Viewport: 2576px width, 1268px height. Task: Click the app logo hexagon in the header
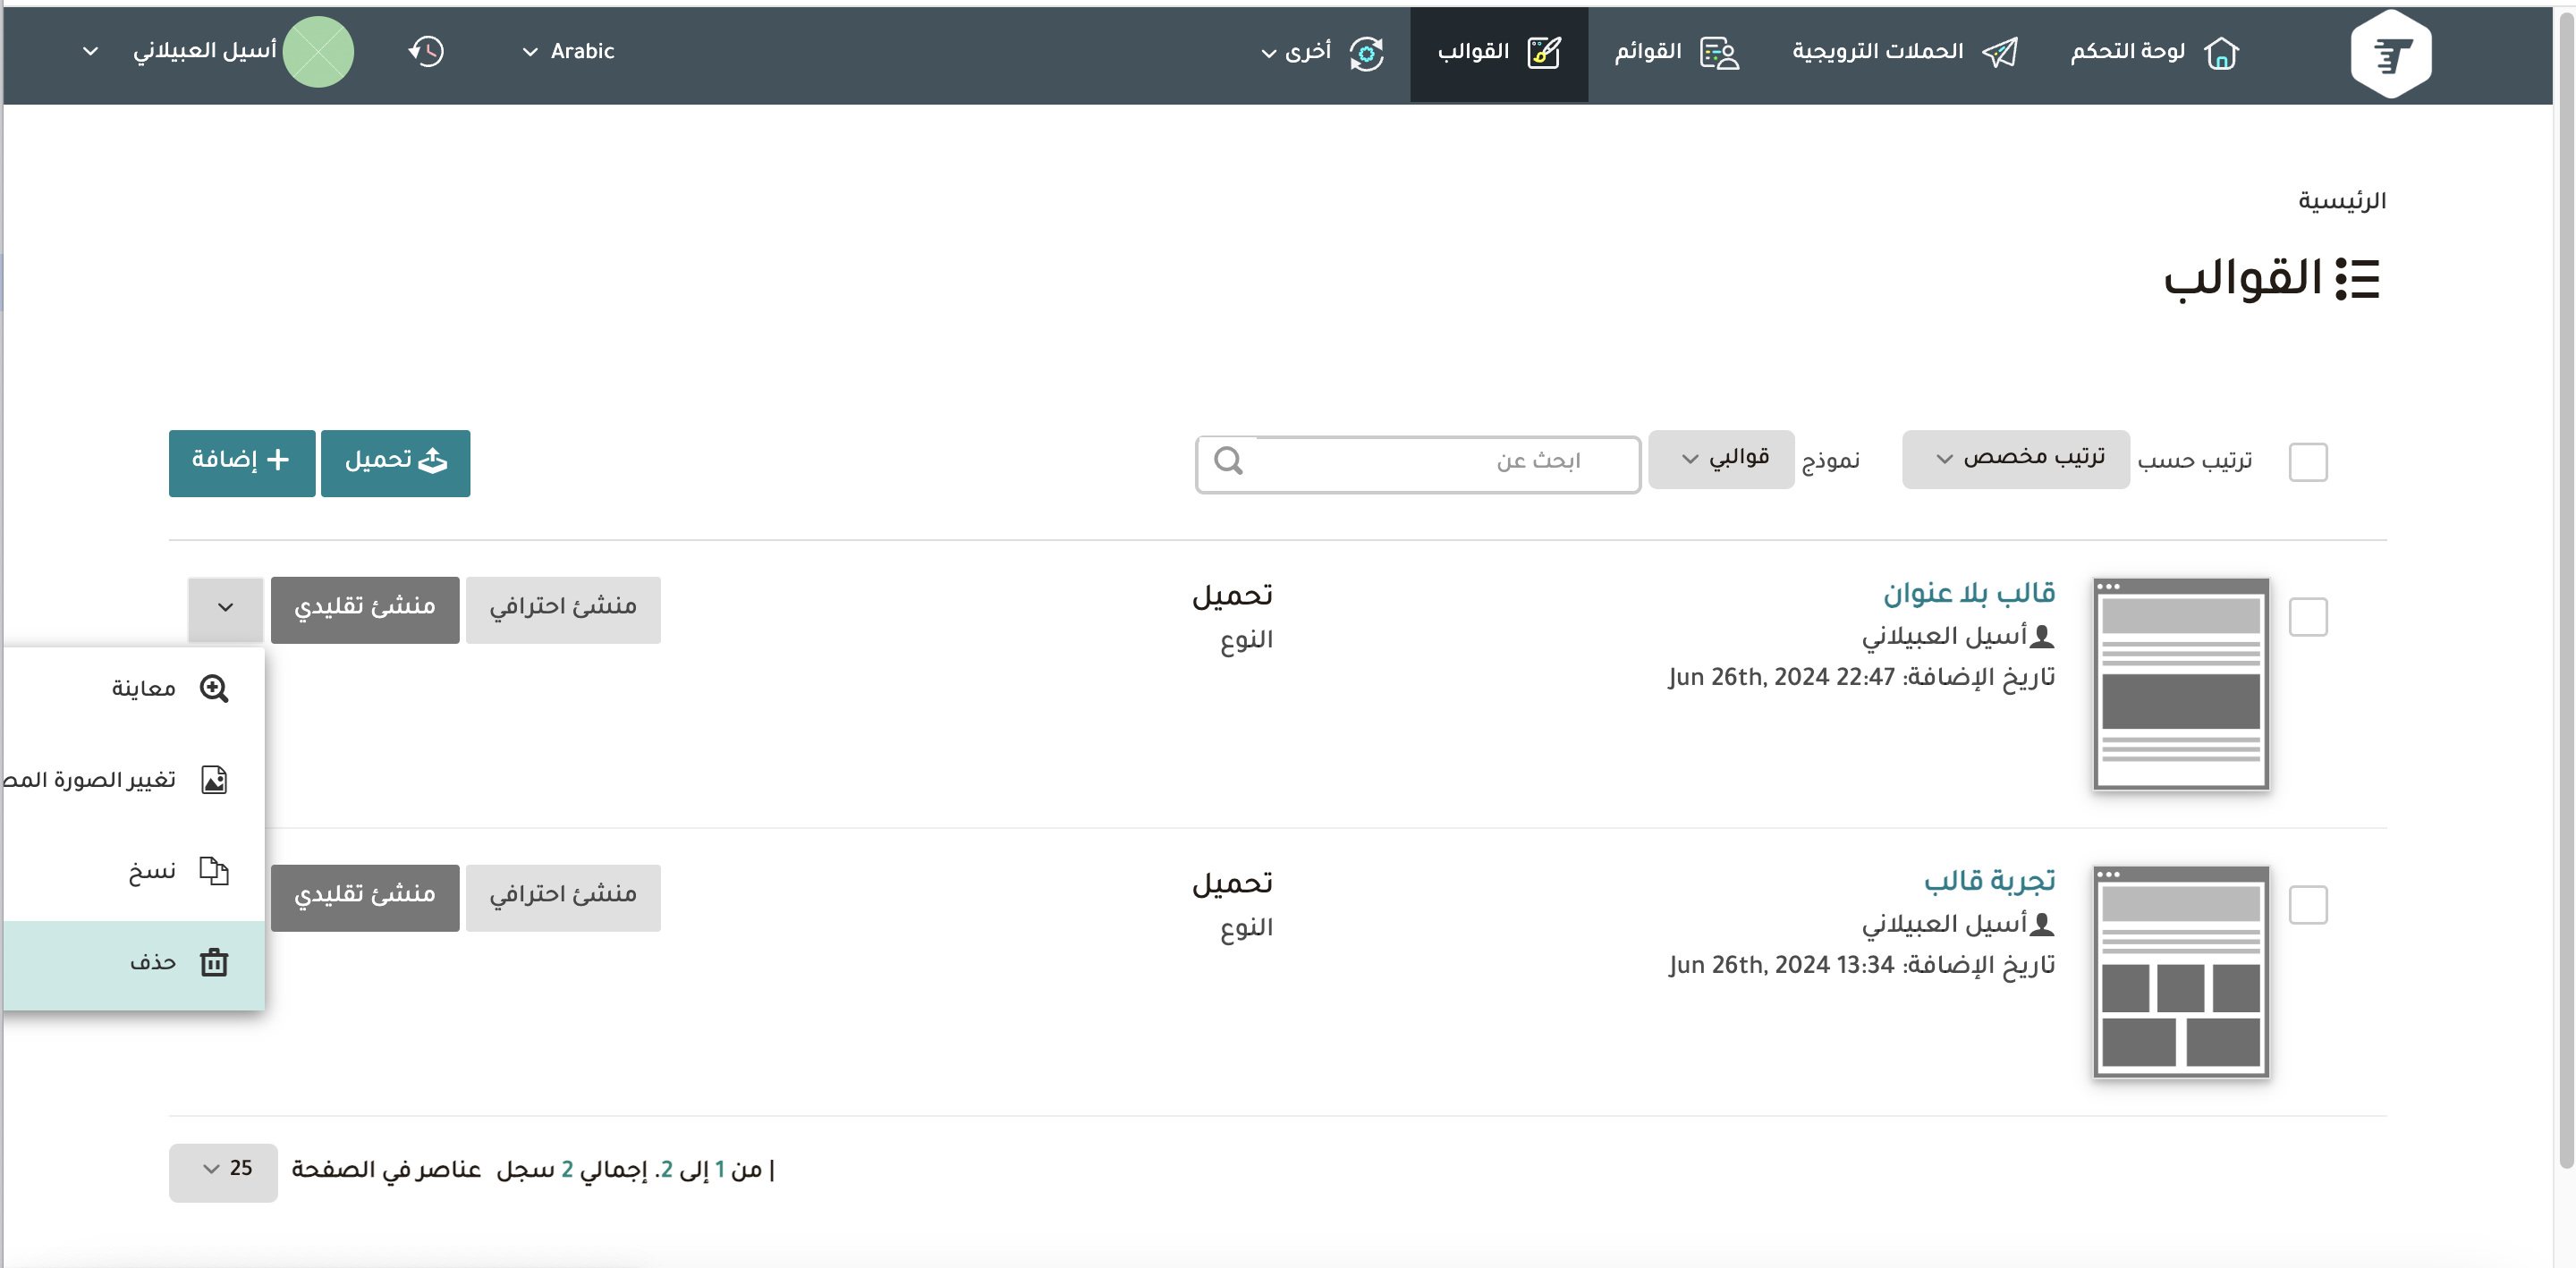click(2390, 54)
